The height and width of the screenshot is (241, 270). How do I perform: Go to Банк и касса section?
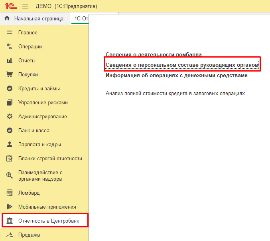pos(34,131)
